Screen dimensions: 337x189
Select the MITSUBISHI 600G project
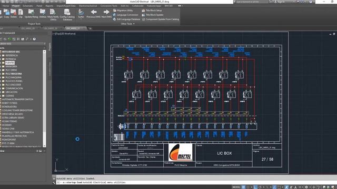(11, 51)
